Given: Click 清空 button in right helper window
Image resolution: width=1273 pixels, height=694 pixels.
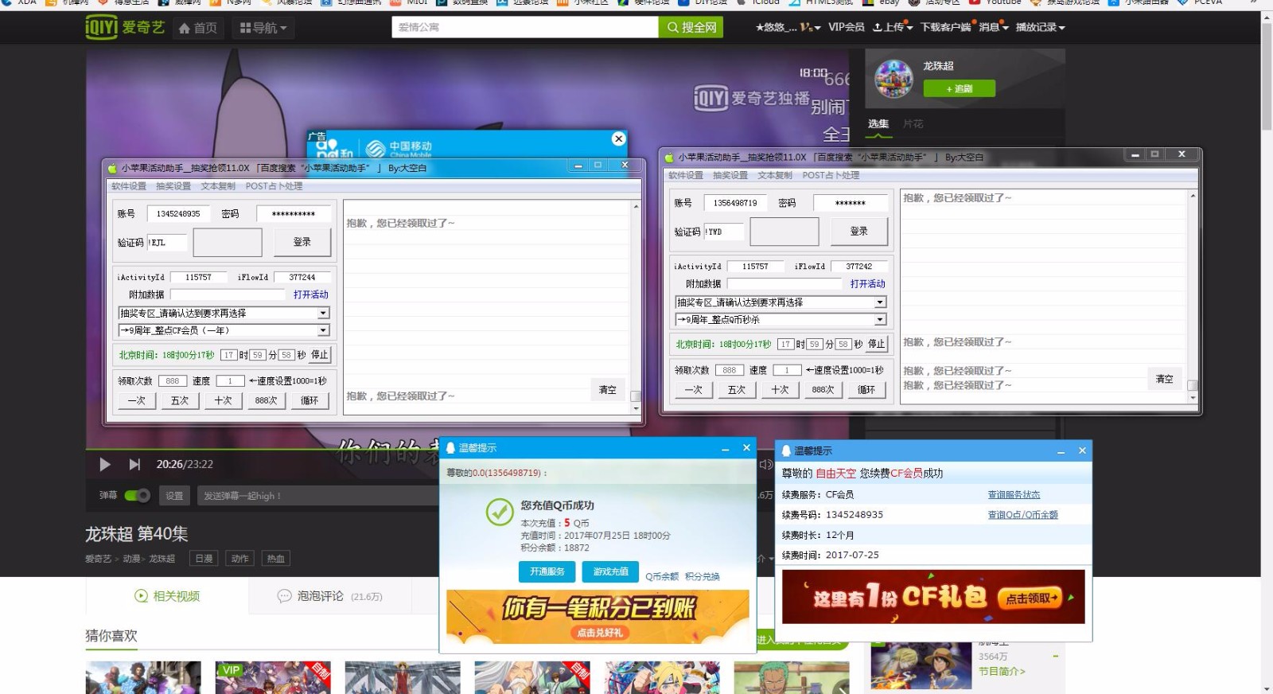Looking at the screenshot, I should [1165, 379].
